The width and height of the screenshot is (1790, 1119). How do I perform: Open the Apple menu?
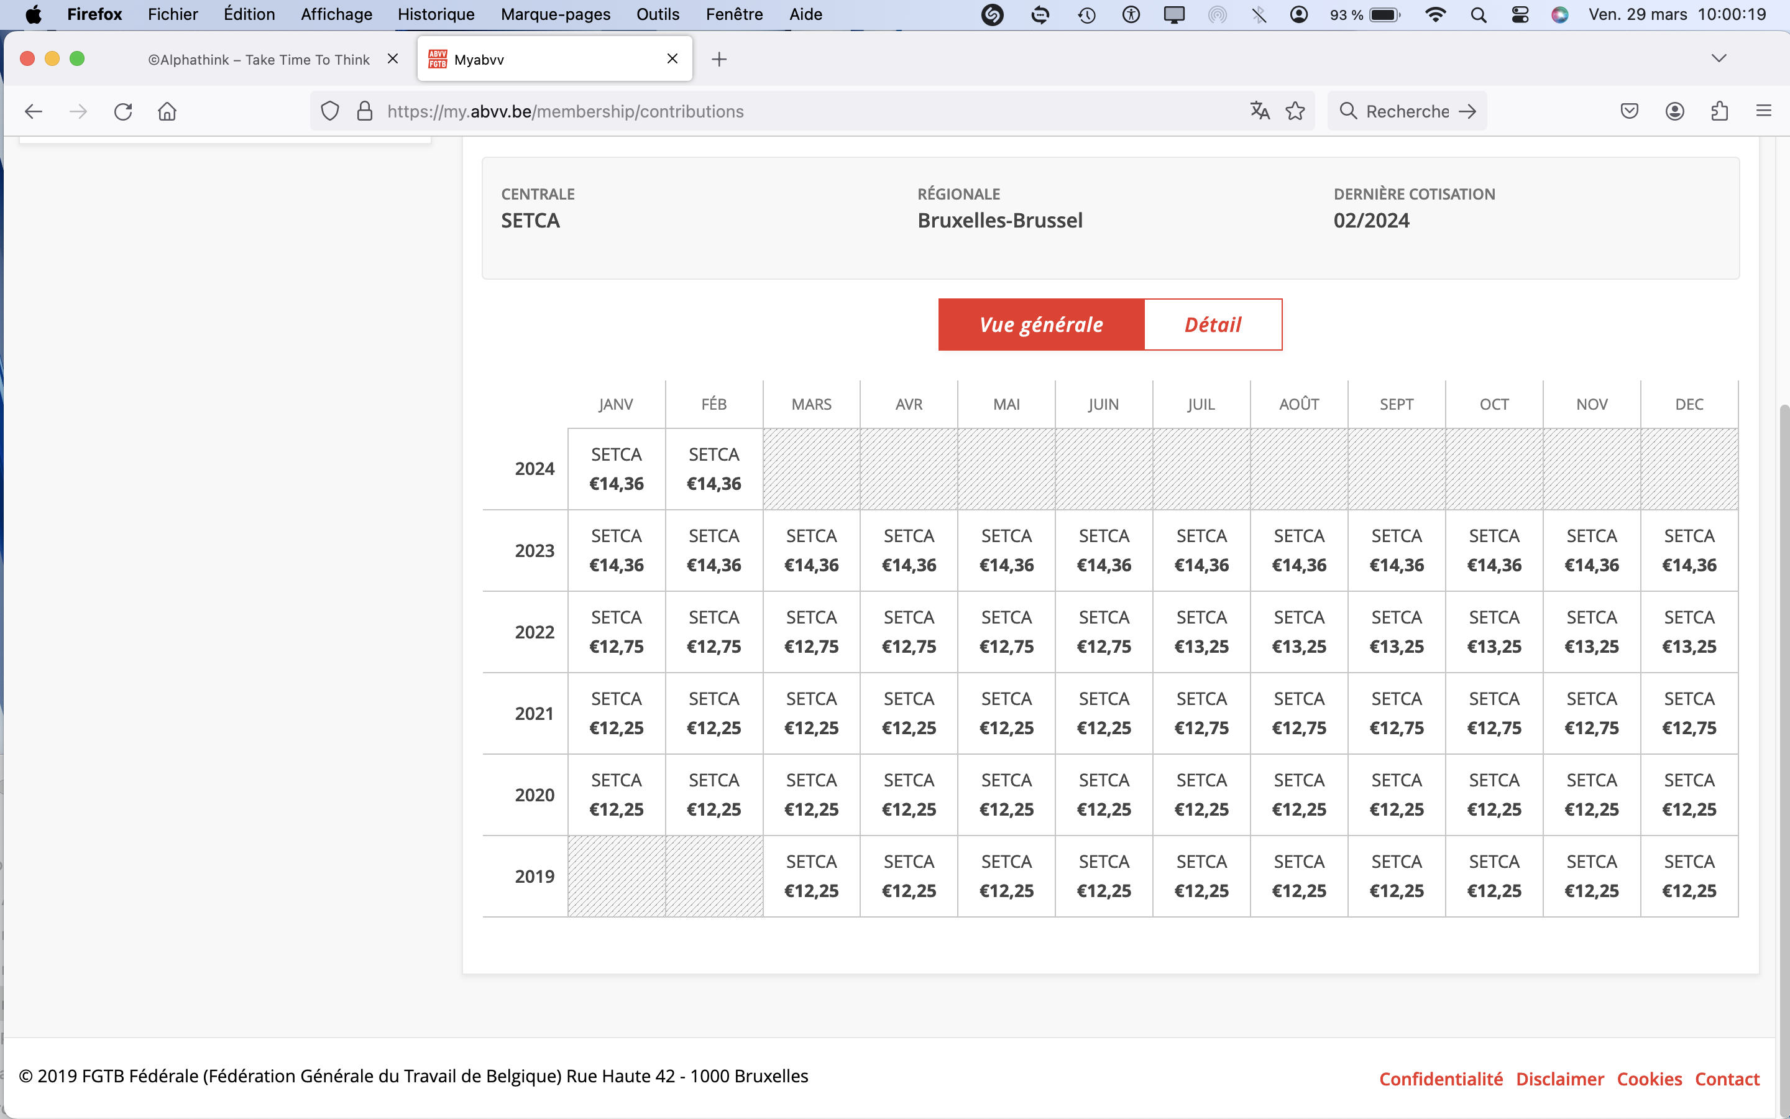(34, 14)
